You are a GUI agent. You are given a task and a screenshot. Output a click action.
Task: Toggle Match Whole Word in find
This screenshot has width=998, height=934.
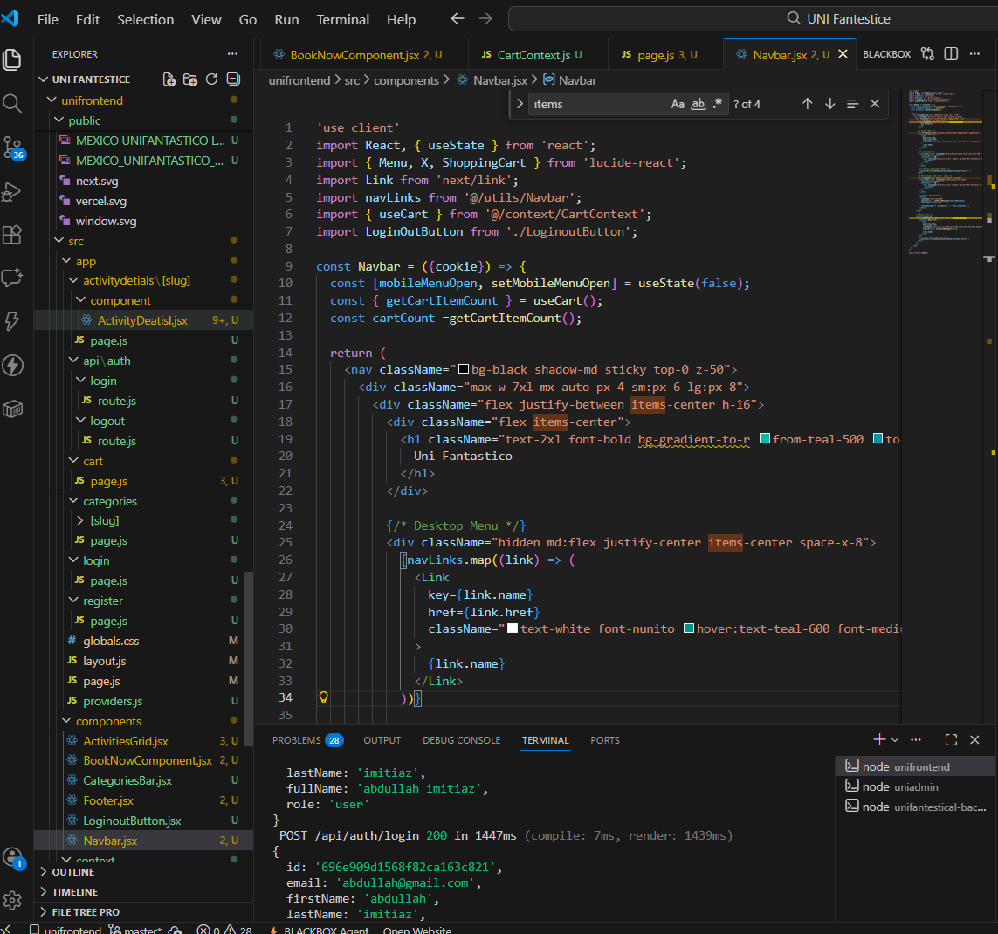pyautogui.click(x=698, y=104)
